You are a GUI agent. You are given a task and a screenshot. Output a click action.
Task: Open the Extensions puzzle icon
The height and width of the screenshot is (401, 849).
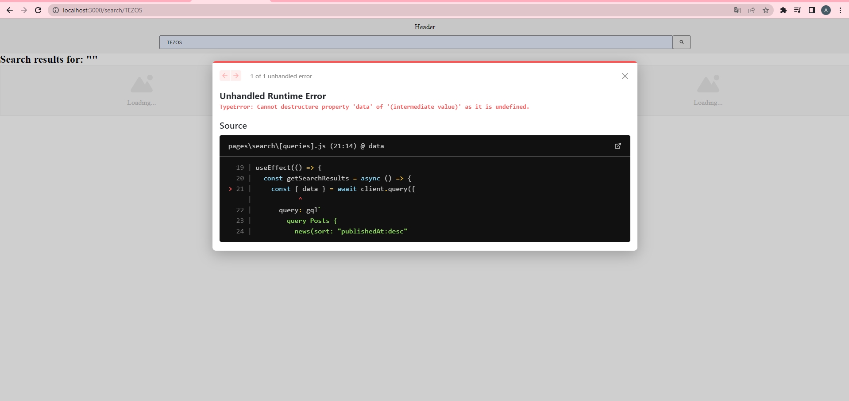point(783,10)
